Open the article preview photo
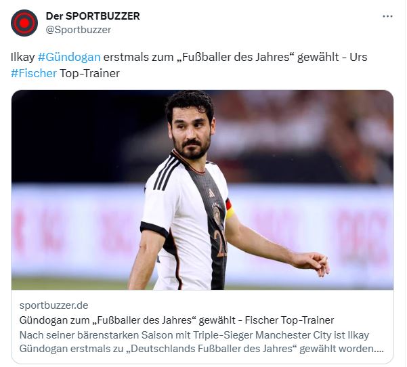This screenshot has height=367, width=407. click(x=202, y=190)
